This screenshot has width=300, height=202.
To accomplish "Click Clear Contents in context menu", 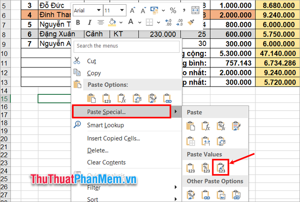I will click(x=106, y=162).
